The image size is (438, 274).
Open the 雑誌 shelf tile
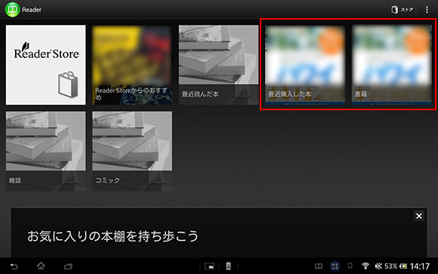[46, 152]
